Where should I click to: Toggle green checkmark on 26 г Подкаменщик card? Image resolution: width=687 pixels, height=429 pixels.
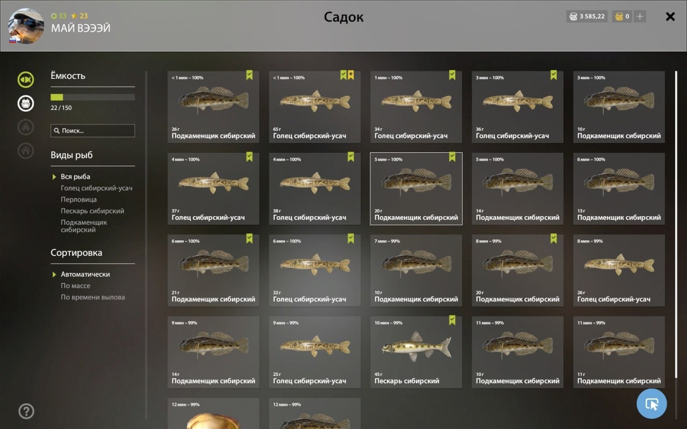coord(250,75)
